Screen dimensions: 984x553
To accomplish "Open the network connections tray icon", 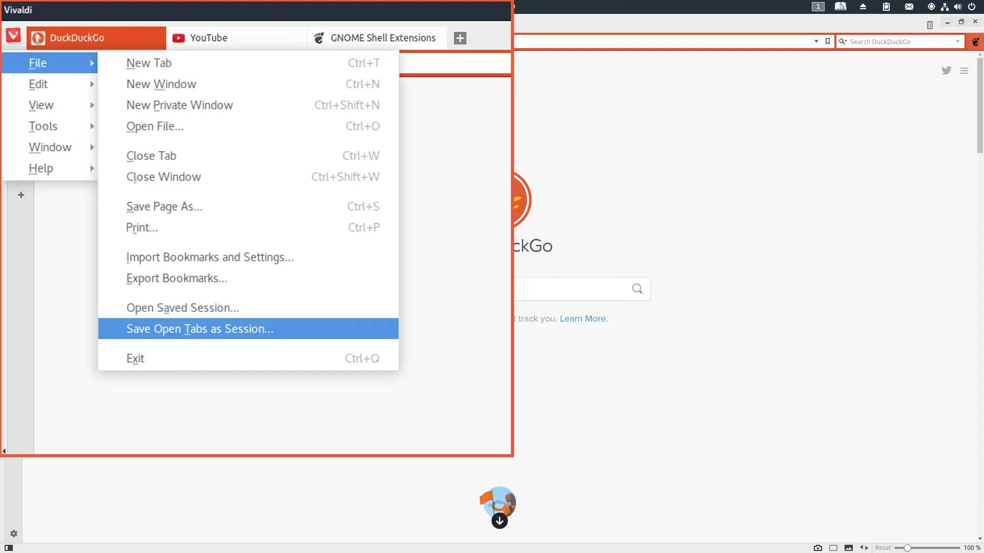I will (945, 7).
